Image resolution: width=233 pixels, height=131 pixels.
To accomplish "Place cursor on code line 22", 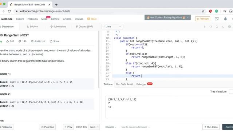I will 172,76.
